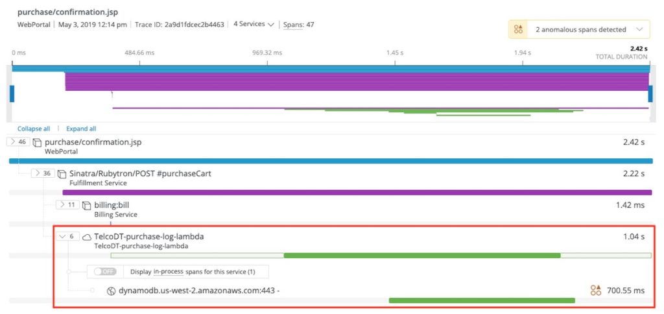Click the Spans label in the trace header
The width and height of the screenshot is (664, 314).
click(x=292, y=25)
